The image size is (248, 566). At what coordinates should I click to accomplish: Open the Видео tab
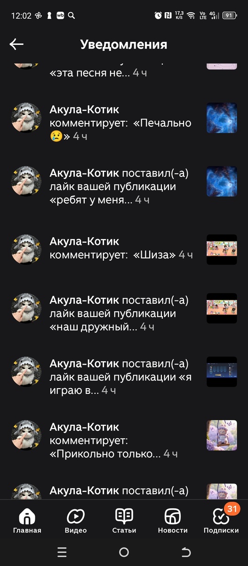click(x=76, y=521)
